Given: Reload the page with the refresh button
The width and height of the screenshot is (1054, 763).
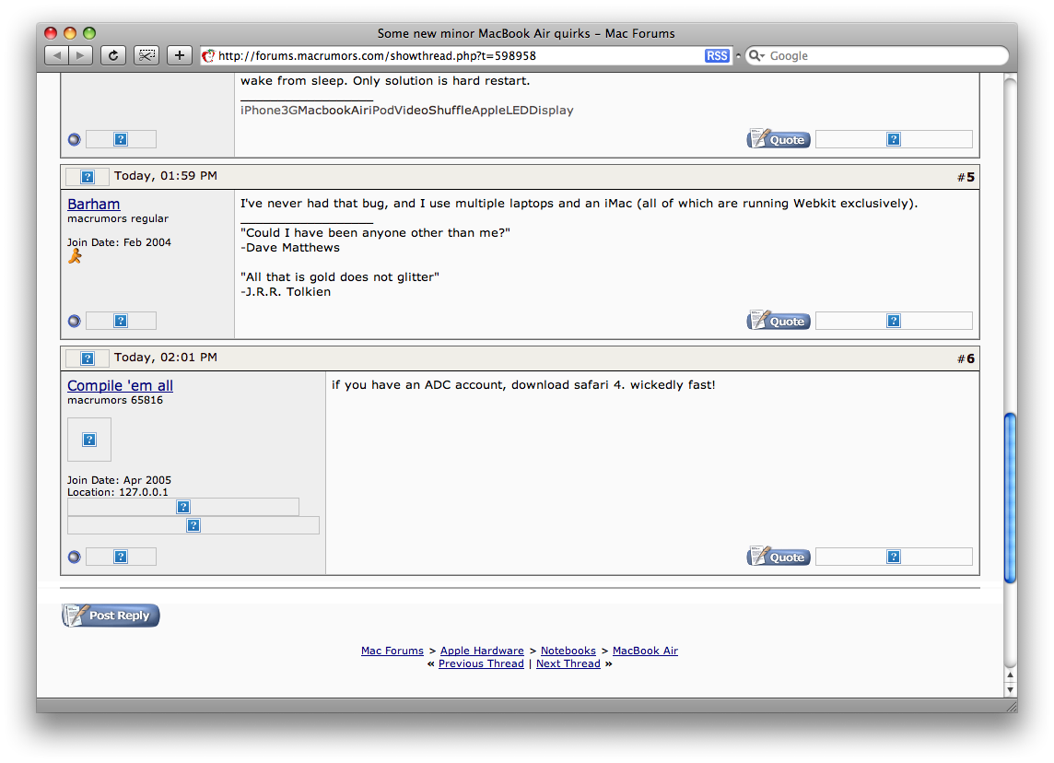Looking at the screenshot, I should [113, 56].
